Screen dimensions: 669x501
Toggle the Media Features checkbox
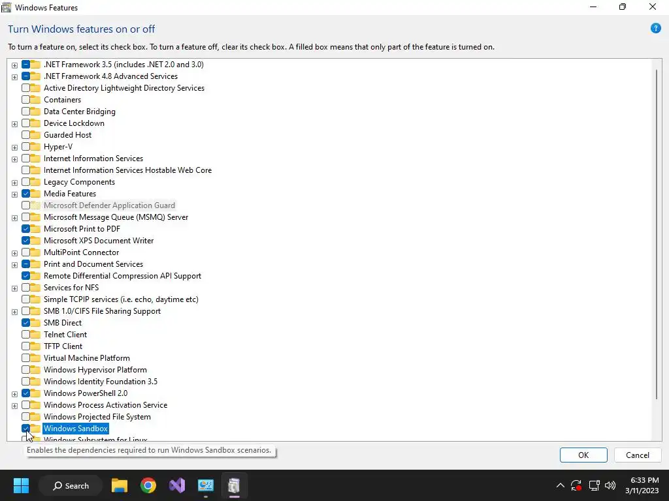click(x=25, y=193)
